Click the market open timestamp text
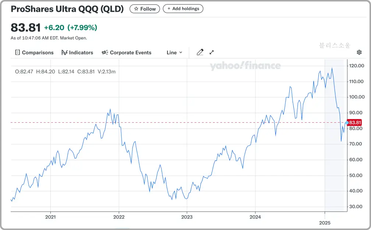The width and height of the screenshot is (371, 230). (x=49, y=38)
